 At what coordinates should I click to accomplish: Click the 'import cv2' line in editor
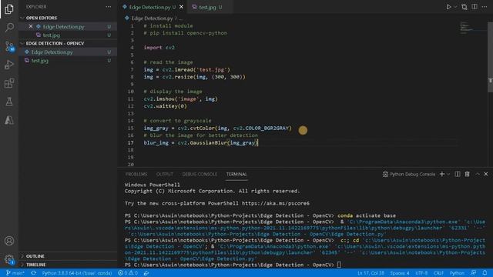tap(159, 48)
